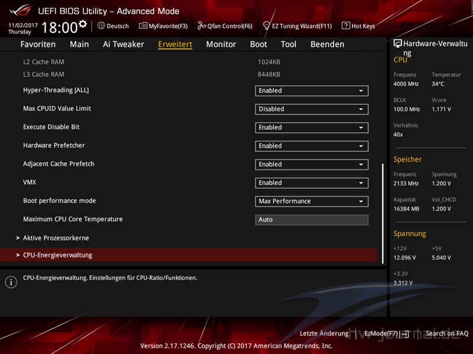Click the gear icon beside the clock
Screen dimensions: 473x354
tap(83, 24)
